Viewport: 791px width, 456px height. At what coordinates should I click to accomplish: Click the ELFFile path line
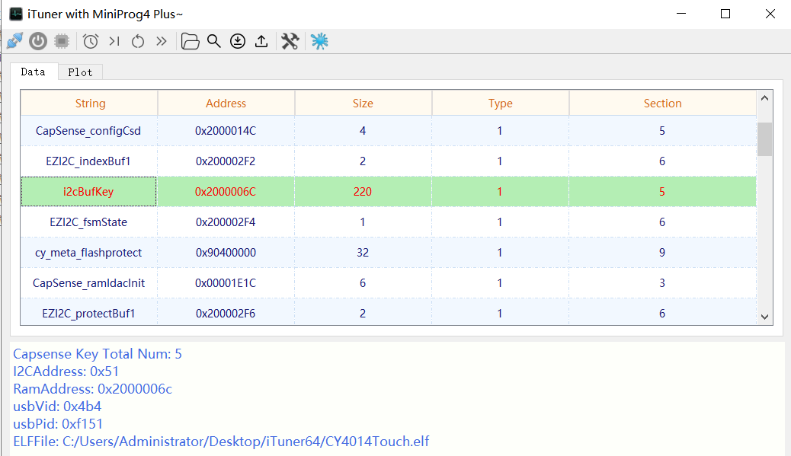tap(221, 442)
